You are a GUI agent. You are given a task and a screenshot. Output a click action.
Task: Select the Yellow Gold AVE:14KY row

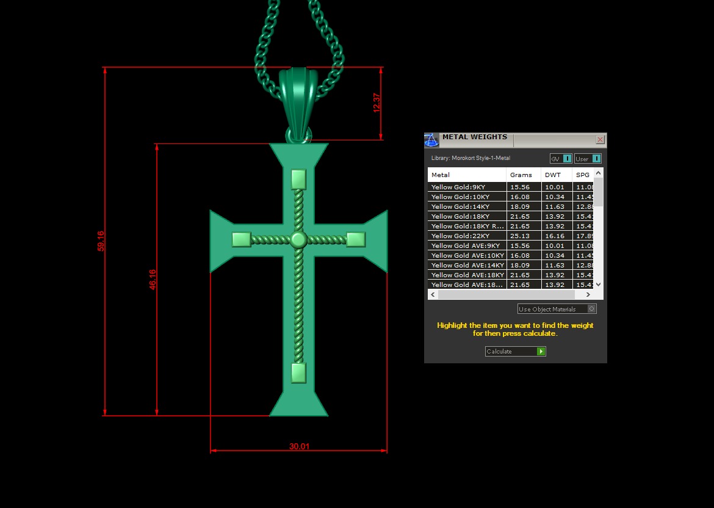pos(510,265)
